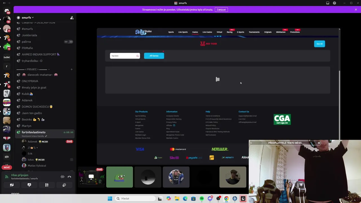The width and height of the screenshot is (361, 203).
Task: Open Spotify from the taskbar
Action: click(x=202, y=198)
